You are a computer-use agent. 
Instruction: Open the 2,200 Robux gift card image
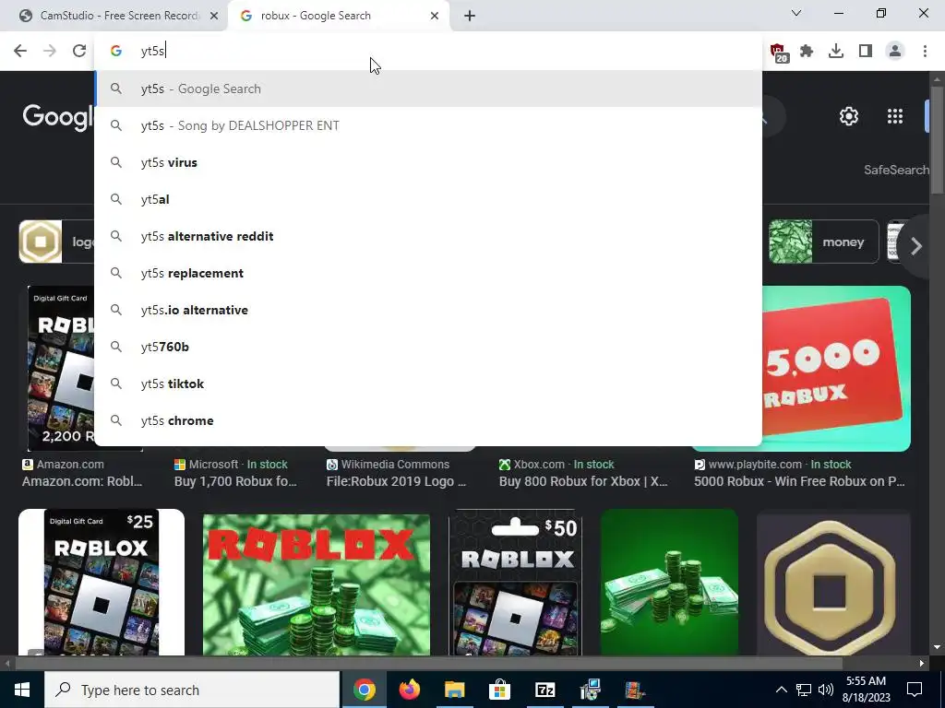[x=61, y=369]
